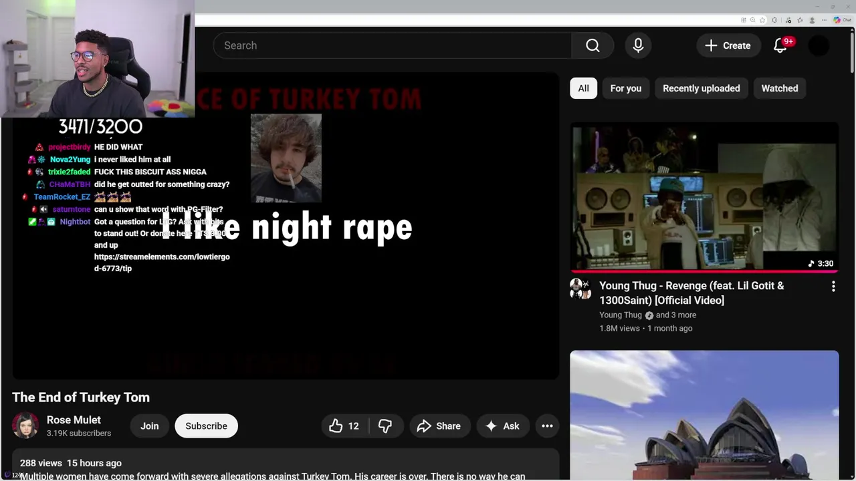Open more actions for the video
Image resolution: width=856 pixels, height=481 pixels.
[547, 426]
